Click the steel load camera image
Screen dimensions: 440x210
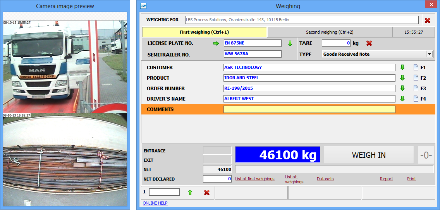coord(65,160)
